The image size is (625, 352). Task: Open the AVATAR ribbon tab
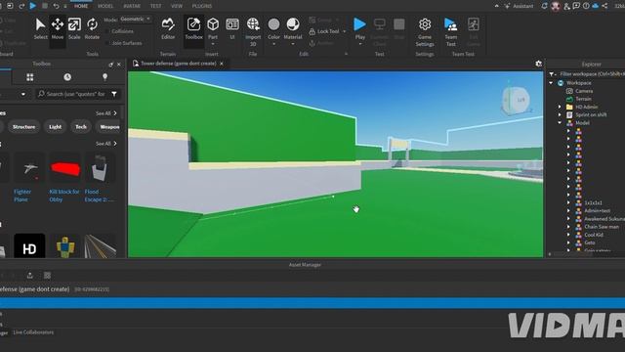click(x=132, y=6)
